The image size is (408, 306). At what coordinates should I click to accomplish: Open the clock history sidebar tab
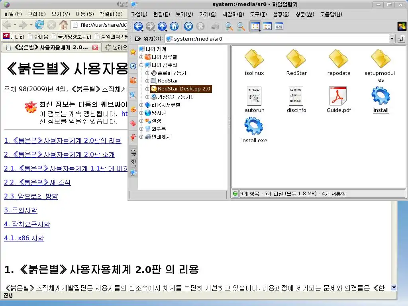(133, 66)
